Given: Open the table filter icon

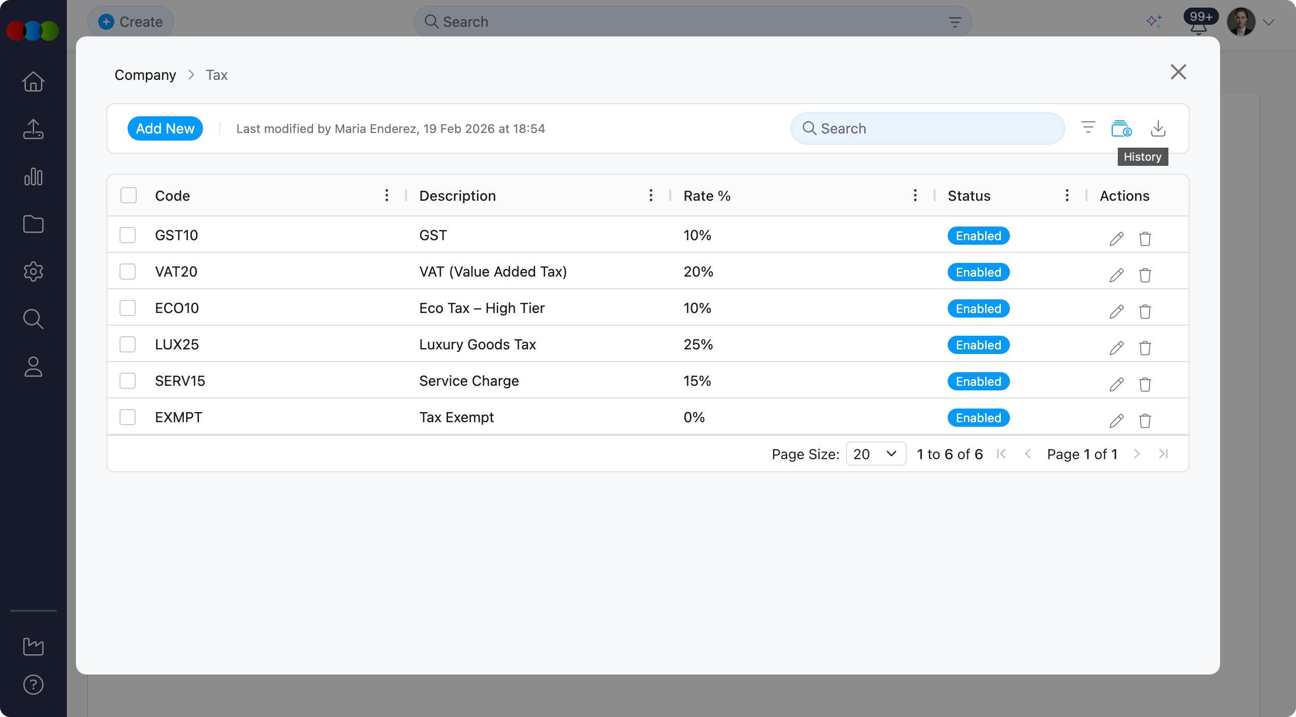Looking at the screenshot, I should (1088, 127).
